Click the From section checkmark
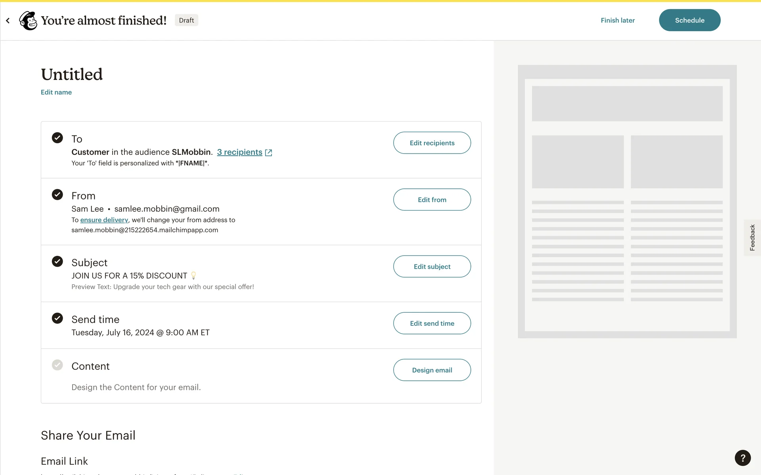761x475 pixels. tap(57, 194)
